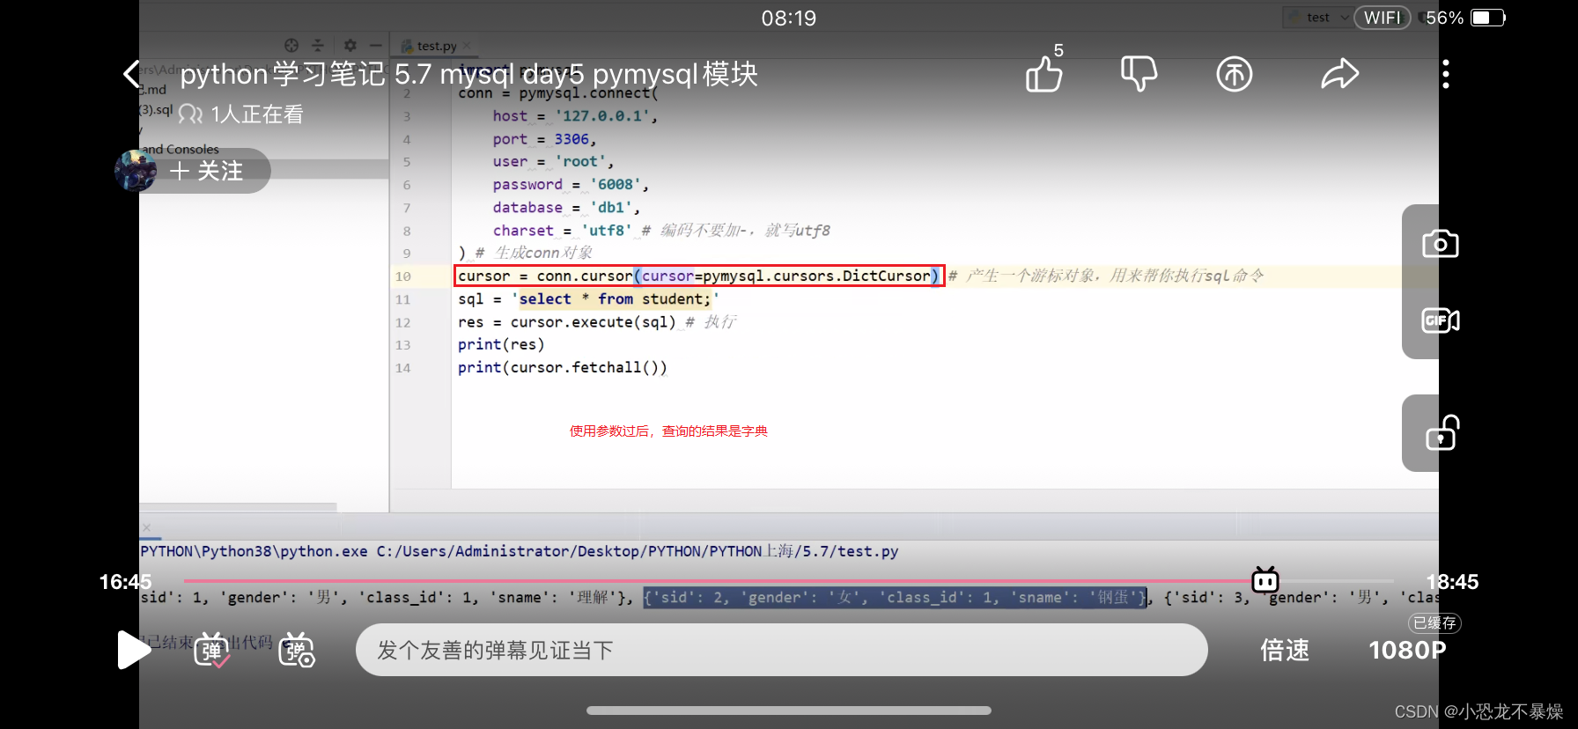
Task: Toggle danmaku comments on or off
Action: pos(211,650)
